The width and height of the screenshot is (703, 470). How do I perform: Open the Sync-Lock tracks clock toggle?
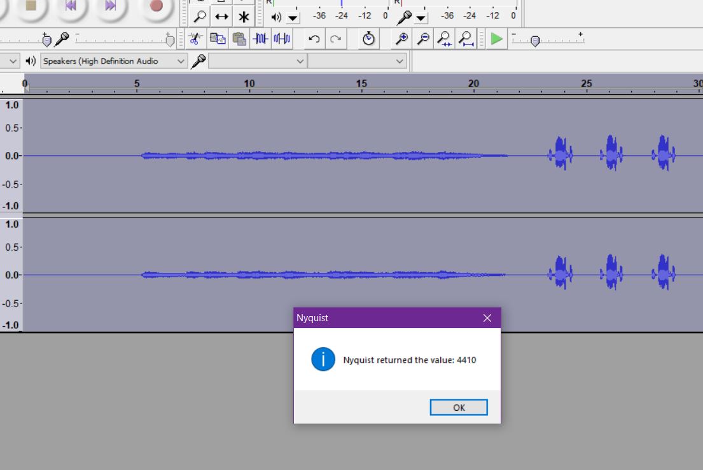click(369, 39)
